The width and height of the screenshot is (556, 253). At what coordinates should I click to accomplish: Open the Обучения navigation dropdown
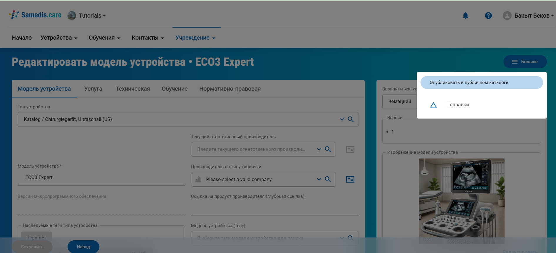105,38
